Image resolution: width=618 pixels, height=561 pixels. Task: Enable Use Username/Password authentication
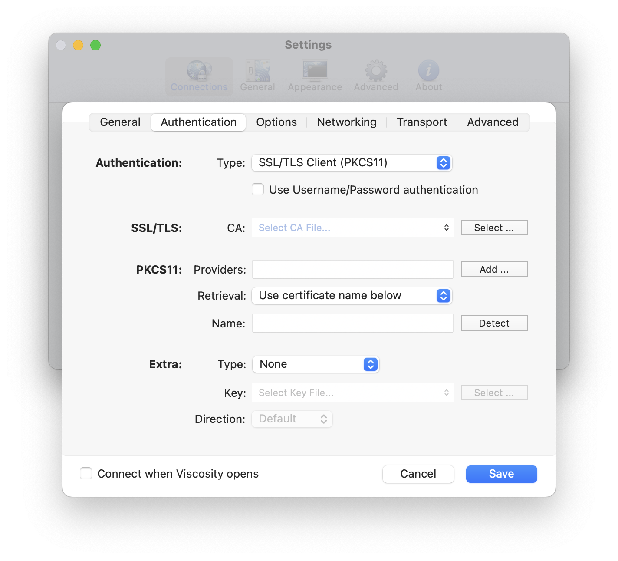pyautogui.click(x=258, y=190)
